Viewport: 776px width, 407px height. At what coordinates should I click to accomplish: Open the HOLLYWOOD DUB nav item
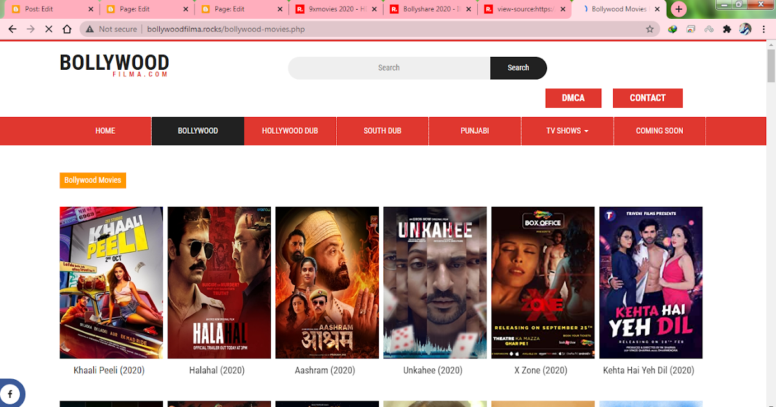290,130
